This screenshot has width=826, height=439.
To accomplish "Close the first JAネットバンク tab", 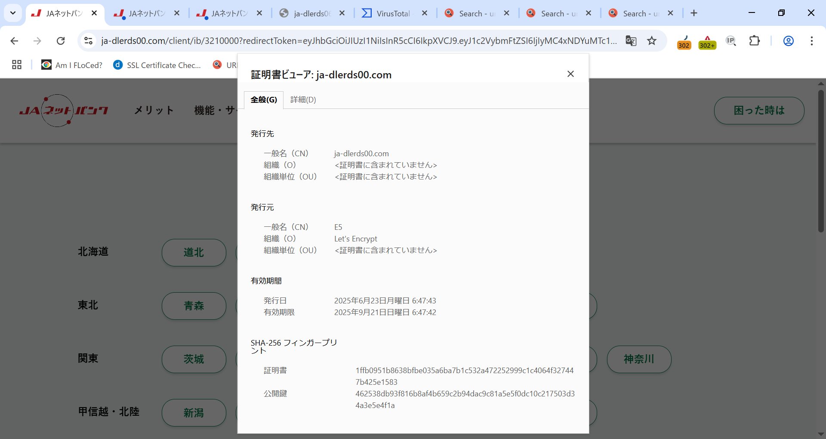I will click(94, 13).
